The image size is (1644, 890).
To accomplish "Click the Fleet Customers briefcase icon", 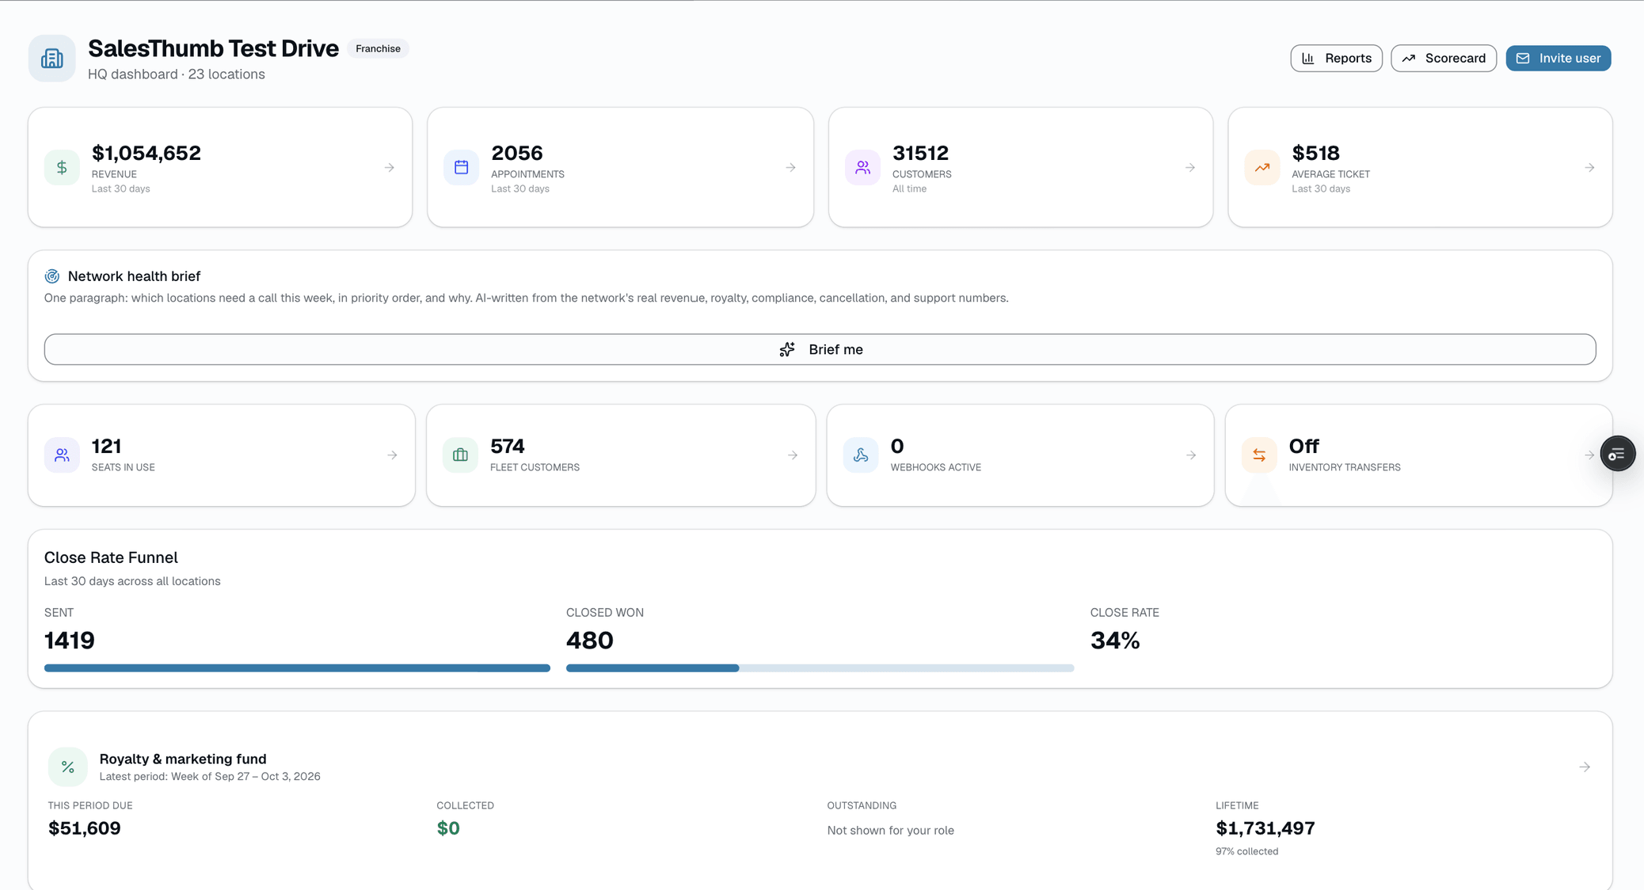I will pyautogui.click(x=460, y=455).
